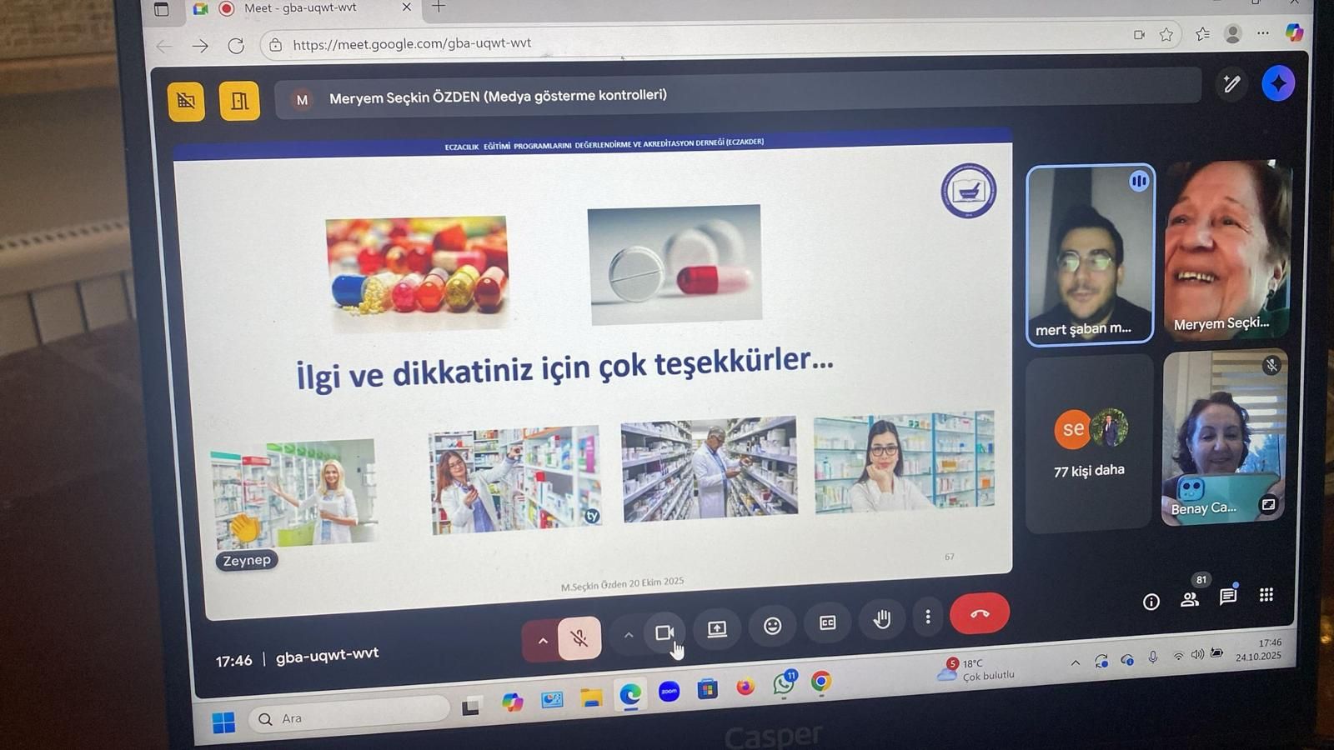Image resolution: width=1334 pixels, height=750 pixels.
Task: Click the red leave call button
Action: (979, 614)
